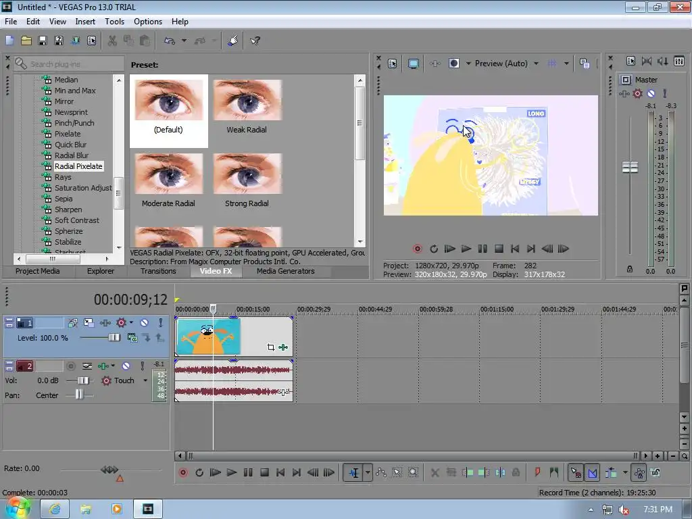Open the overlays grid dropdown arrow in preview
The width and height of the screenshot is (692, 519).
566,64
